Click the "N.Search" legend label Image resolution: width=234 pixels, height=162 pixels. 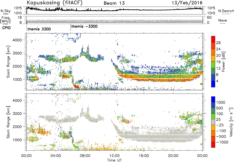[x=226, y=11]
